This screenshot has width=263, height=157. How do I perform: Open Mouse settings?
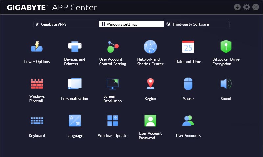(188, 84)
